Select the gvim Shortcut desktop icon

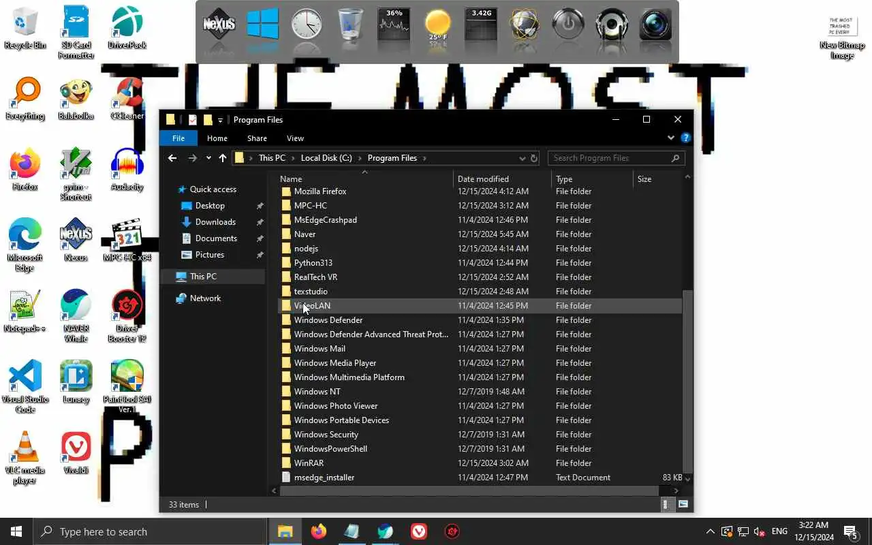(x=76, y=174)
